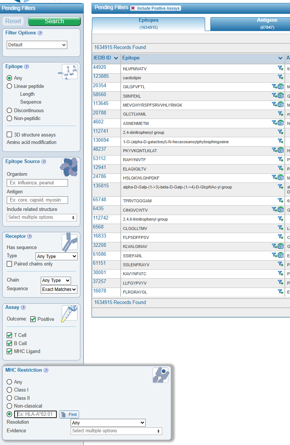Click the help icon beside Receptor heading

pyautogui.click(x=30, y=236)
